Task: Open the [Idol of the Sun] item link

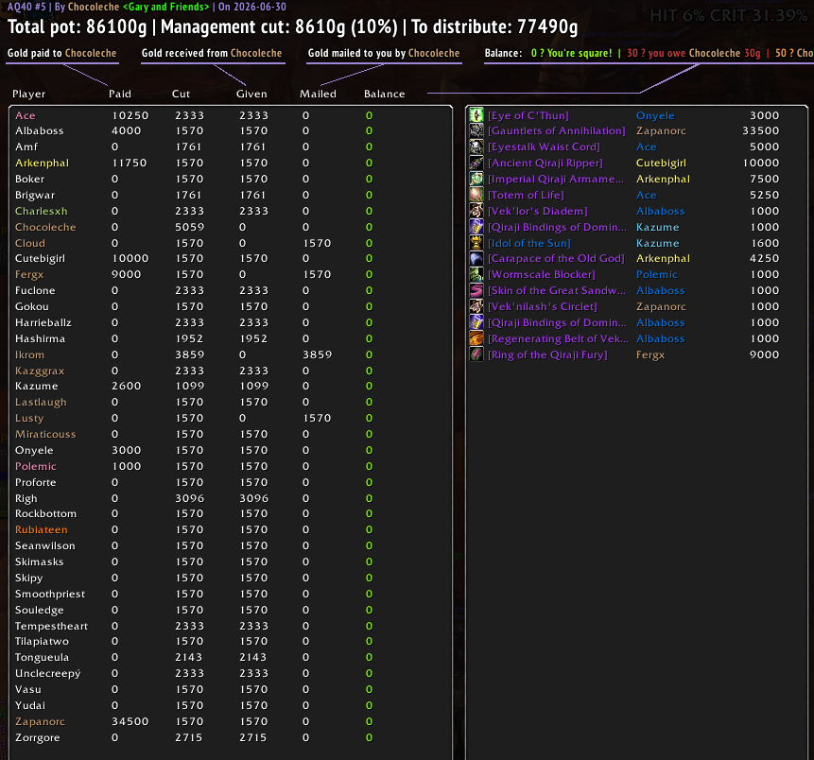Action: [529, 243]
